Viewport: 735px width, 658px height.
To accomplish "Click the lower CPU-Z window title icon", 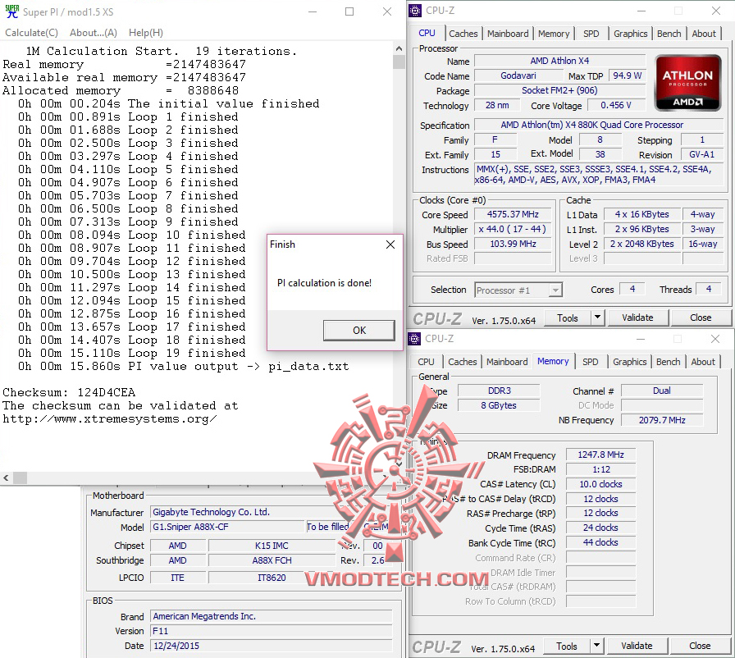I will pos(414,338).
